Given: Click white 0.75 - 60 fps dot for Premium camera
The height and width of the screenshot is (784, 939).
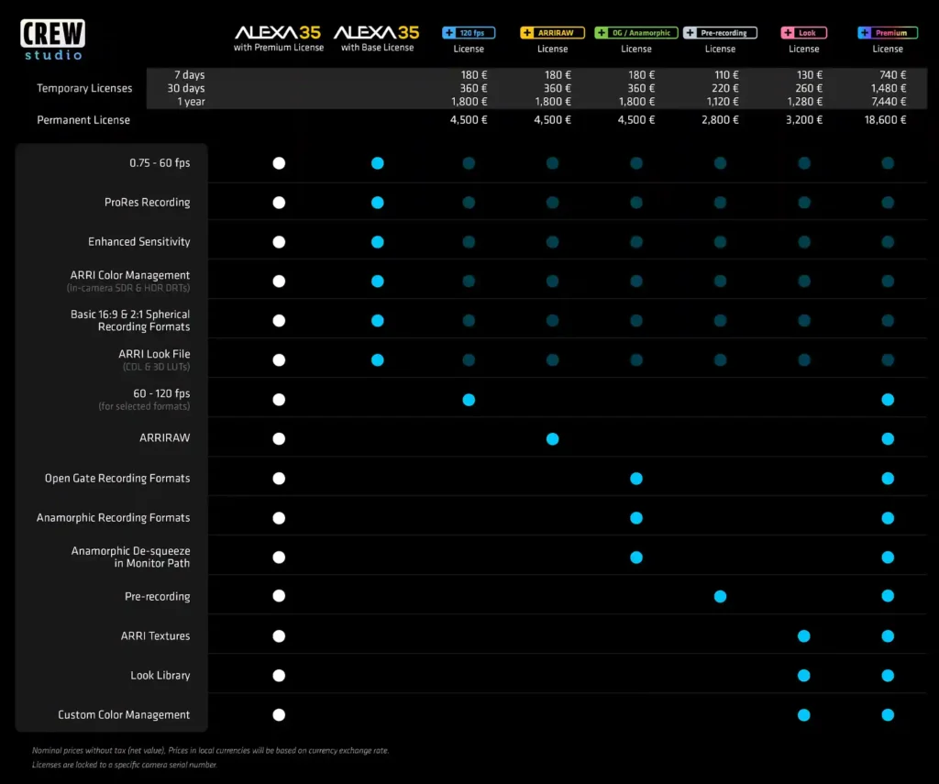Looking at the screenshot, I should pos(279,163).
